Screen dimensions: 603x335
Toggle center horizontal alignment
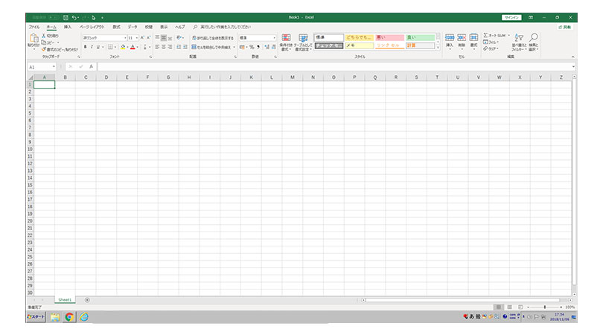click(164, 47)
